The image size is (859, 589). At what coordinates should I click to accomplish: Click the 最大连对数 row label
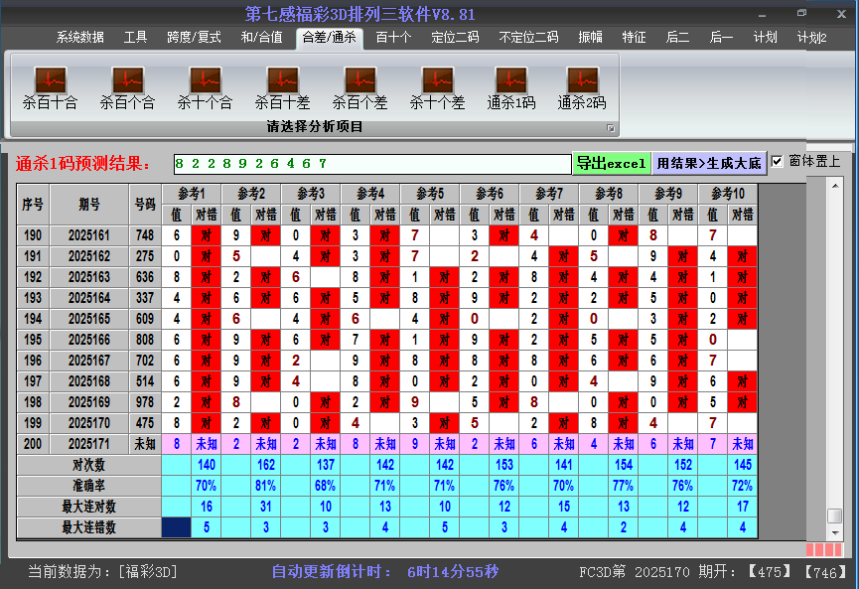pos(88,507)
